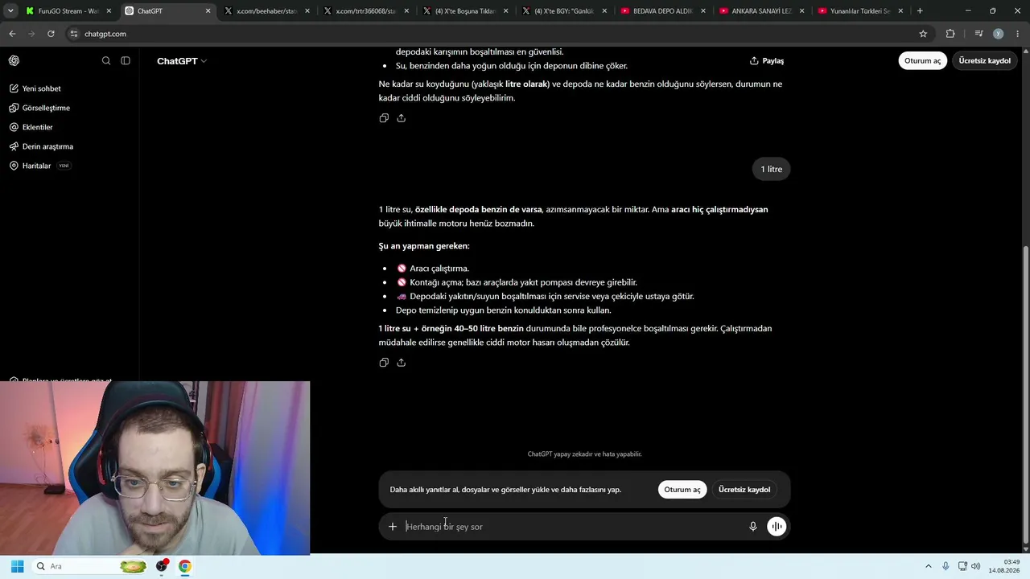This screenshot has height=579, width=1030.
Task: Close the ANKARA SANAYİ tab
Action: tap(801, 11)
